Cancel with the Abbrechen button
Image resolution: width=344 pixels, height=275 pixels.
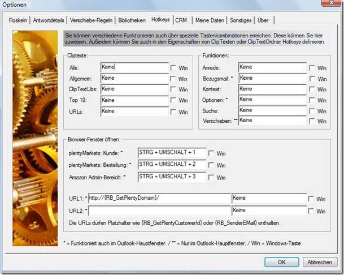click(x=320, y=262)
